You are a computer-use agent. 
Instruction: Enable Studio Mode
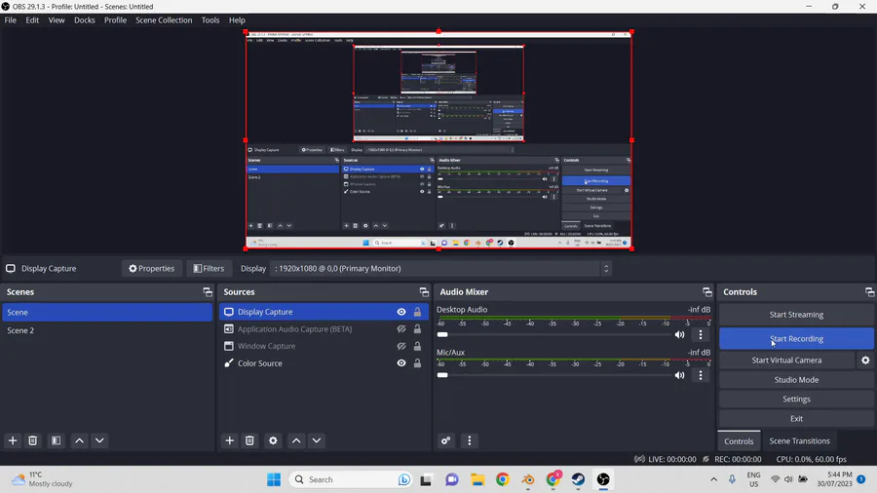(x=796, y=380)
